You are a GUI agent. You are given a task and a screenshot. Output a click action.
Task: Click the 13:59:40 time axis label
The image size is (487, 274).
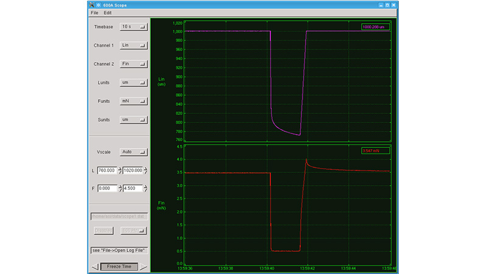click(267, 268)
